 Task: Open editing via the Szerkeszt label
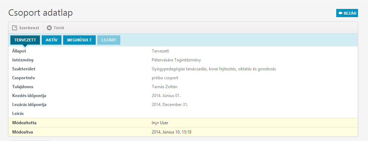pyautogui.click(x=29, y=28)
